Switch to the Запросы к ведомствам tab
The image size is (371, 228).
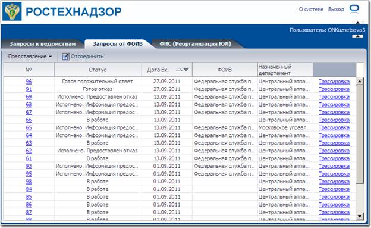[x=42, y=44]
